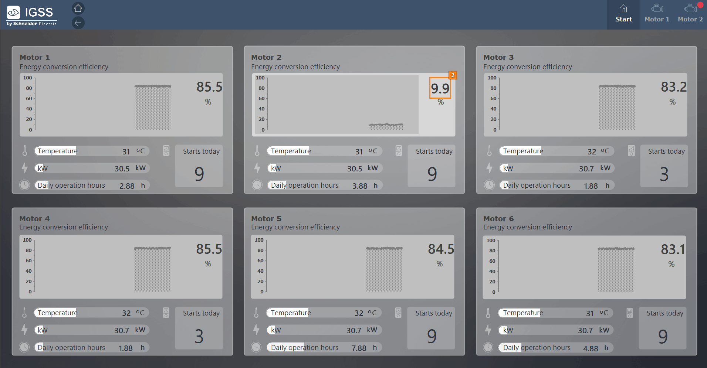Click Motor 1 thermometer icon

point(25,151)
